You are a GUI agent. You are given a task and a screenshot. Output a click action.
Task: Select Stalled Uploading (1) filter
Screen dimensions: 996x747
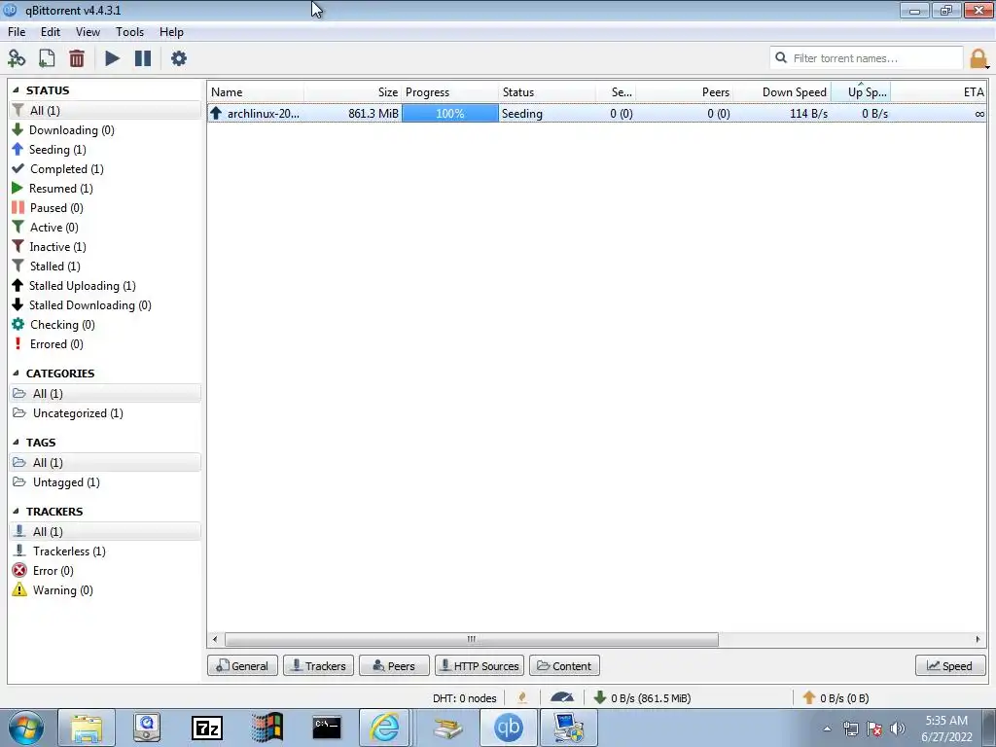point(82,286)
